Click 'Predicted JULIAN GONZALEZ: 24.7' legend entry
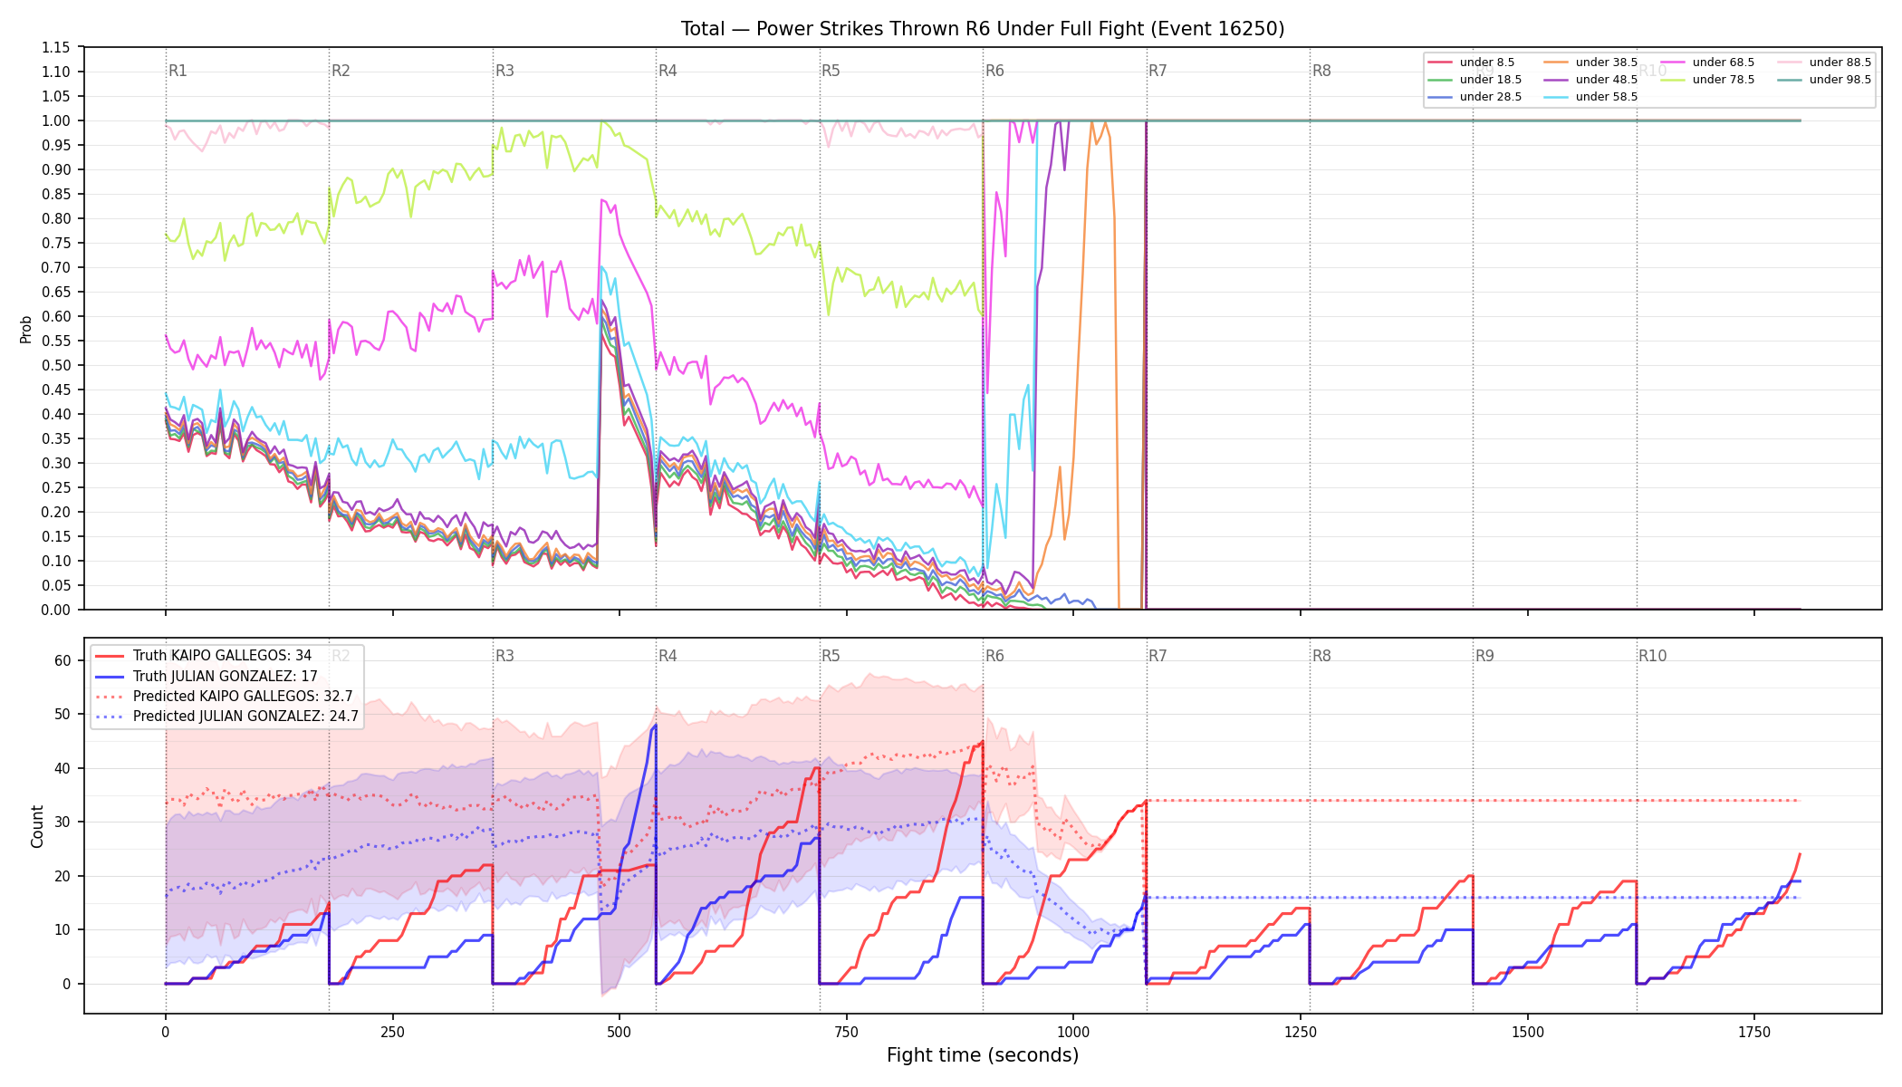 click(x=245, y=717)
